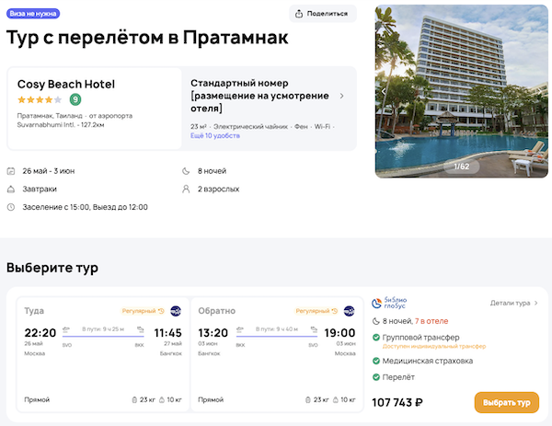Open Детали тура details chevron
Viewport: 552px width, 426px height.
[536, 303]
